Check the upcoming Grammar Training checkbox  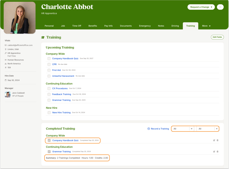coord(49,100)
